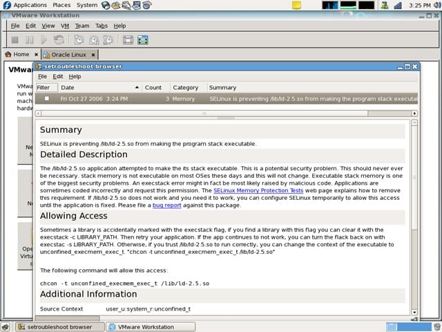The image size is (442, 332).
Task: Toggle the checkbox on the Oct 27 alert row
Action: (47, 98)
